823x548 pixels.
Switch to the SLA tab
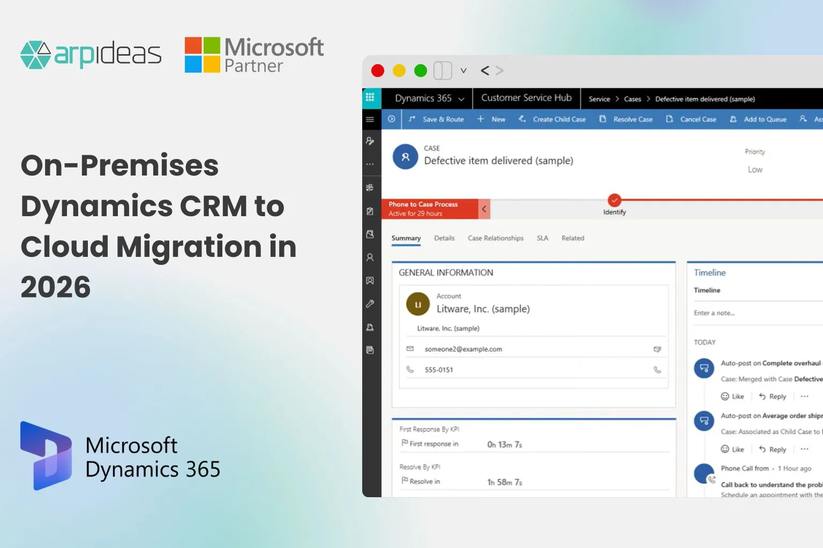click(543, 238)
